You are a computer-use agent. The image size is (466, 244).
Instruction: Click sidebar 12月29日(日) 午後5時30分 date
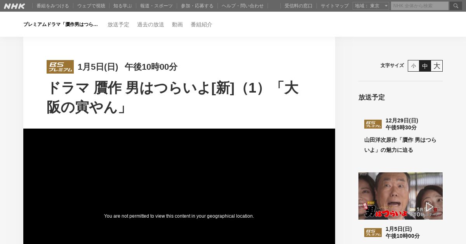click(402, 124)
